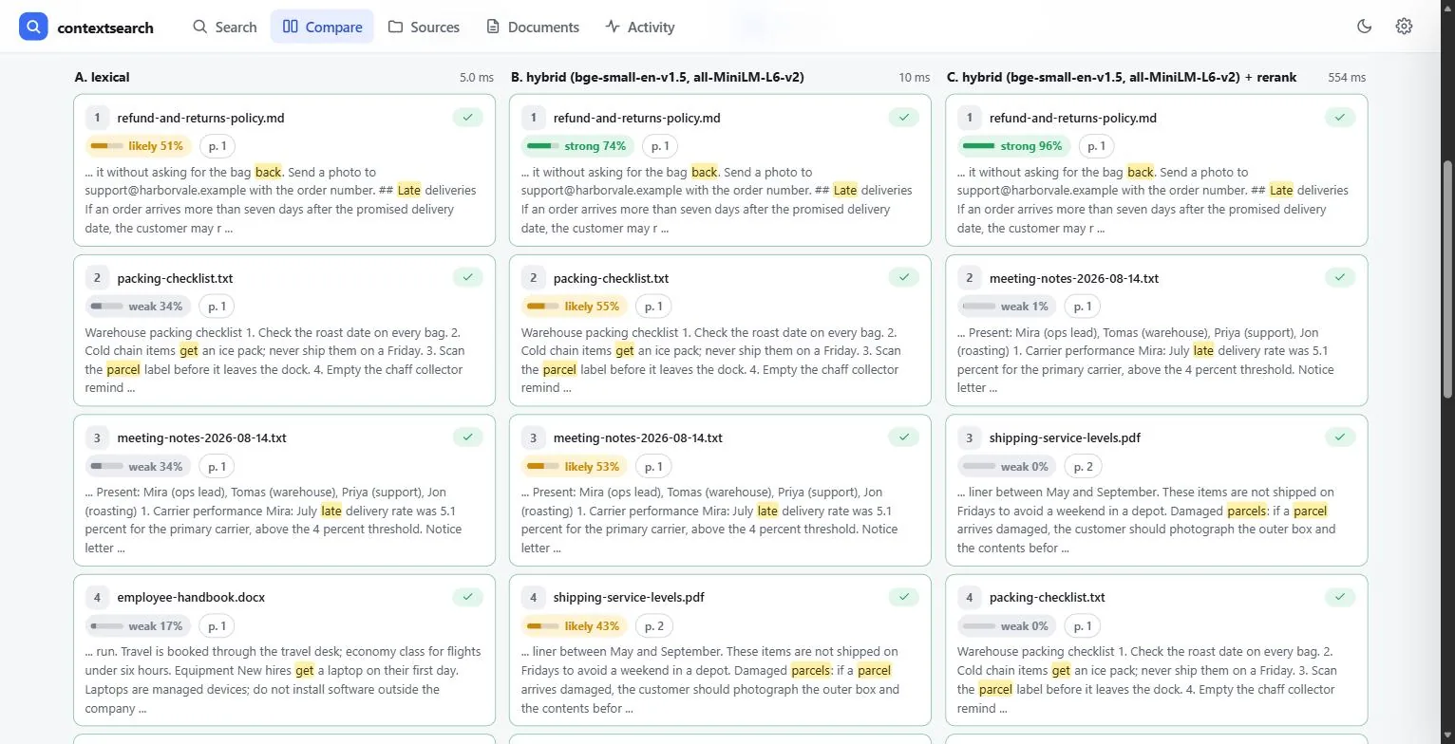Screen dimensions: 1455x744
Task: Click rank number 4 on employee-handbook.docx card
Action: [97, 597]
